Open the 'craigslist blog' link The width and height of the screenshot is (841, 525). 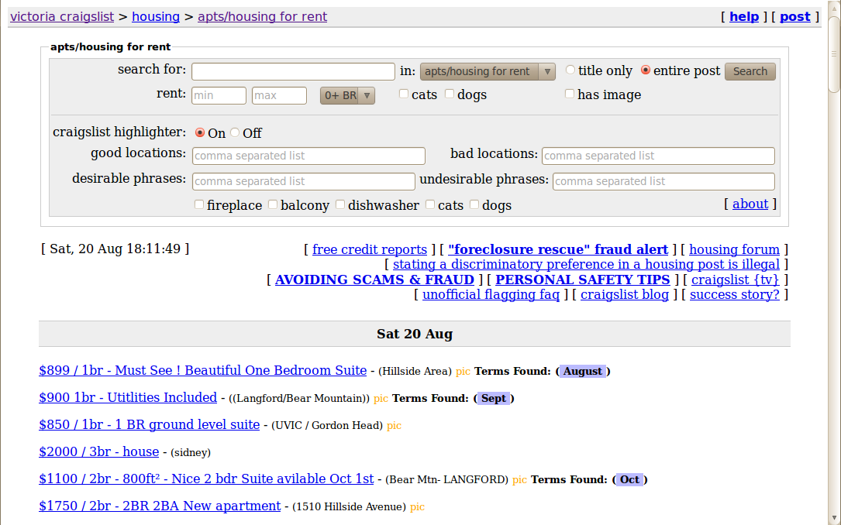(625, 295)
